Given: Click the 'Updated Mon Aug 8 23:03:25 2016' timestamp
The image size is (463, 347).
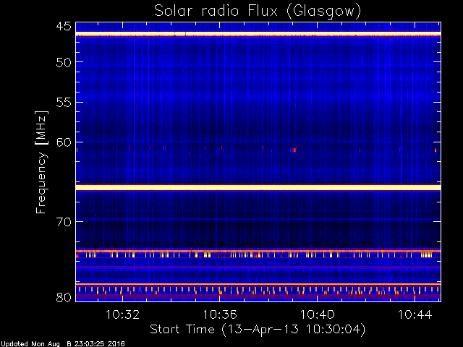Looking at the screenshot, I should (x=62, y=344).
